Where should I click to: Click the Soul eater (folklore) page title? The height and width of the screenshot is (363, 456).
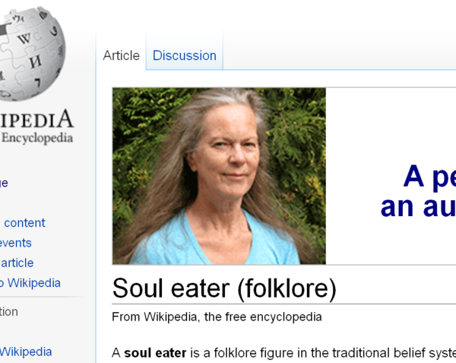[224, 288]
